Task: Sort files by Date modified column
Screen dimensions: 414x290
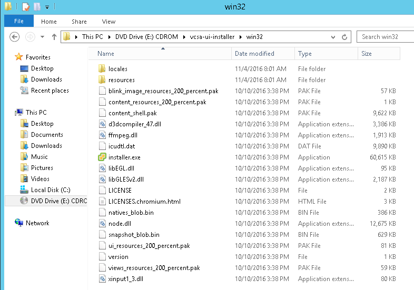Action: coord(254,54)
